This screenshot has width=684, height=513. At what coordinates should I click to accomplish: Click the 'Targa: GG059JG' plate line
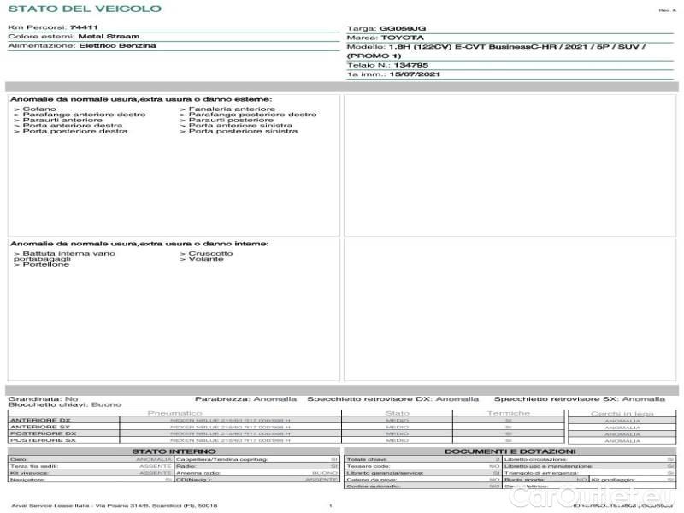386,28
